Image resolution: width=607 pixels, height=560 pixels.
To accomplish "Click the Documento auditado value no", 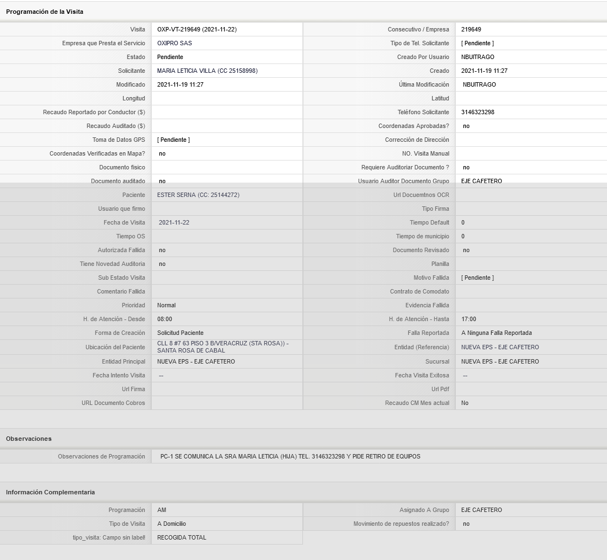I will [x=162, y=181].
